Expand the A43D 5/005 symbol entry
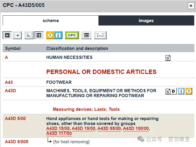196x147 pixels. click(17, 142)
